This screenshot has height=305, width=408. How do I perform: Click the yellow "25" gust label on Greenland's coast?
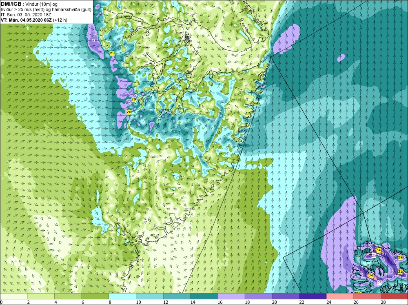tap(112, 53)
